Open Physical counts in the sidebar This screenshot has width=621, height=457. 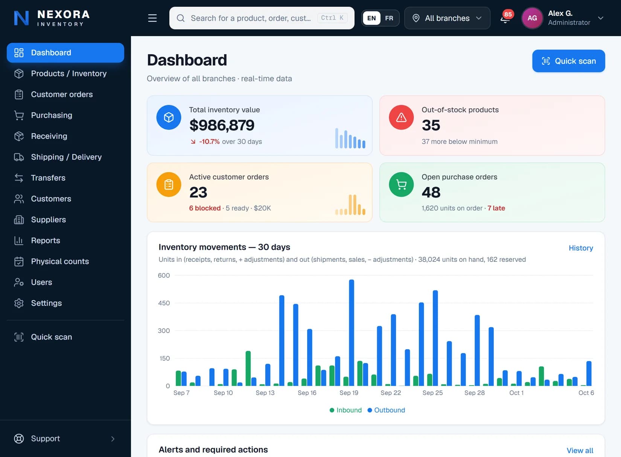[x=65, y=261]
